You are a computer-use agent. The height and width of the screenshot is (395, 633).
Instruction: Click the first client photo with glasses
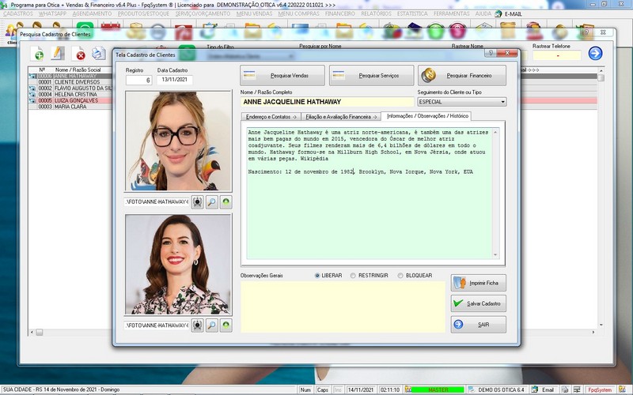point(179,141)
